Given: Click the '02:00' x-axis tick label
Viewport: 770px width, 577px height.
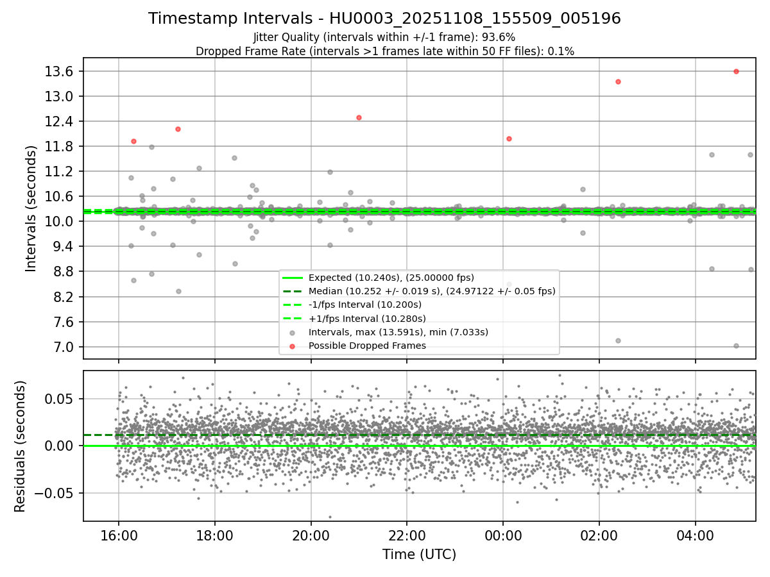Looking at the screenshot, I should pos(599,535).
